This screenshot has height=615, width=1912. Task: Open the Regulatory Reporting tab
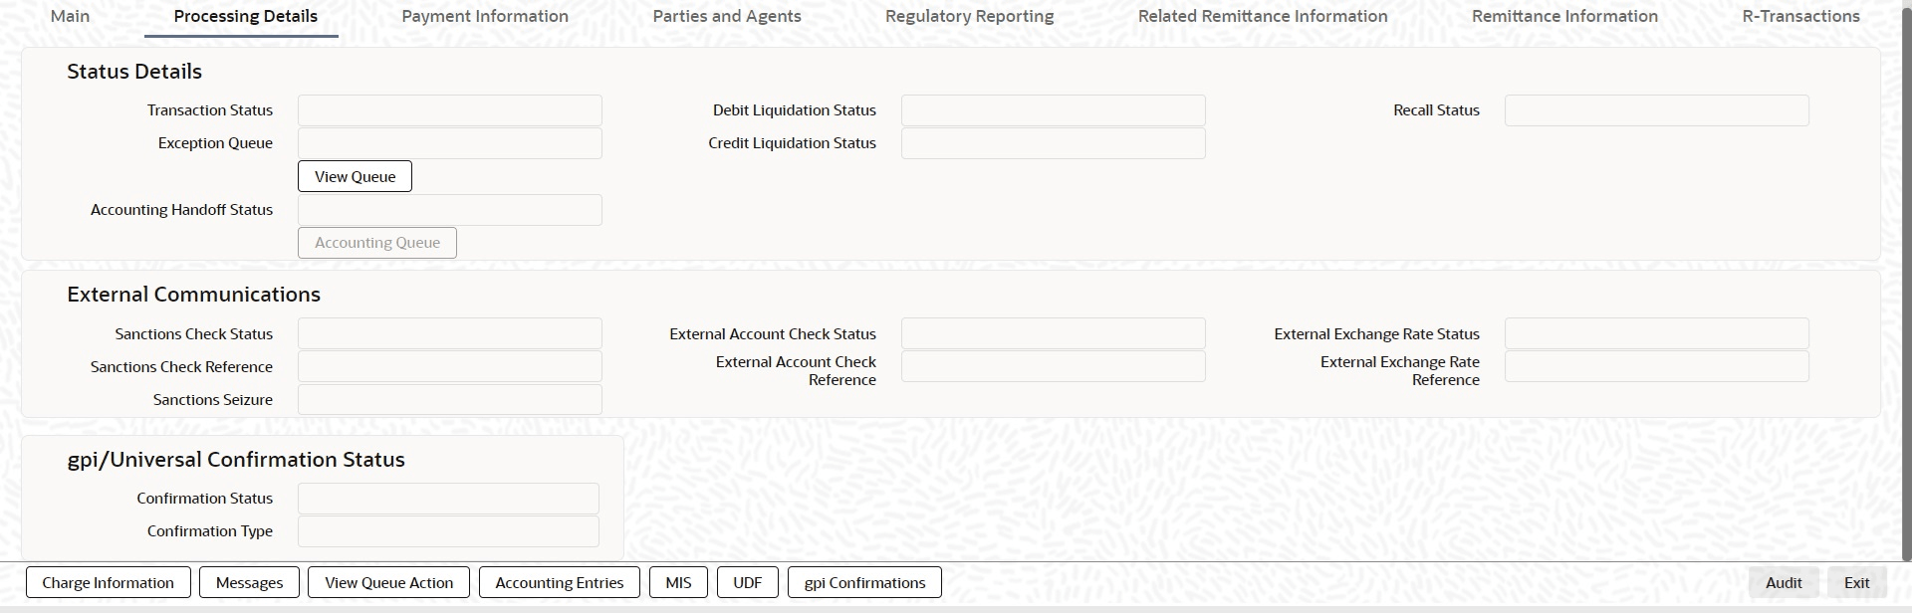[x=969, y=16]
